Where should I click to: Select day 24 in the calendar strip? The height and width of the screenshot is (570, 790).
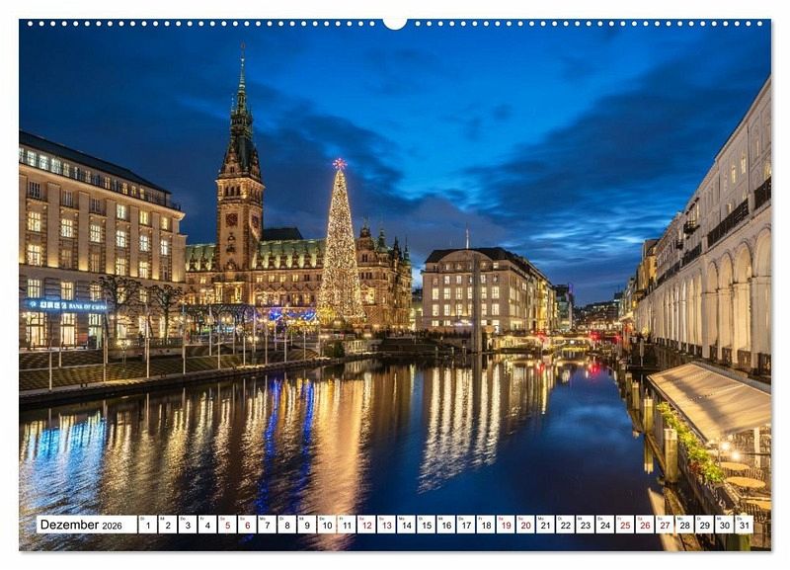click(605, 525)
